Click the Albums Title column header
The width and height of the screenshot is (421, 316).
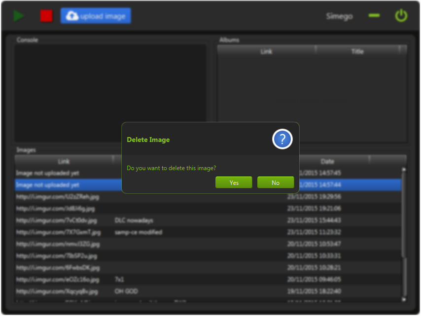[x=357, y=51]
